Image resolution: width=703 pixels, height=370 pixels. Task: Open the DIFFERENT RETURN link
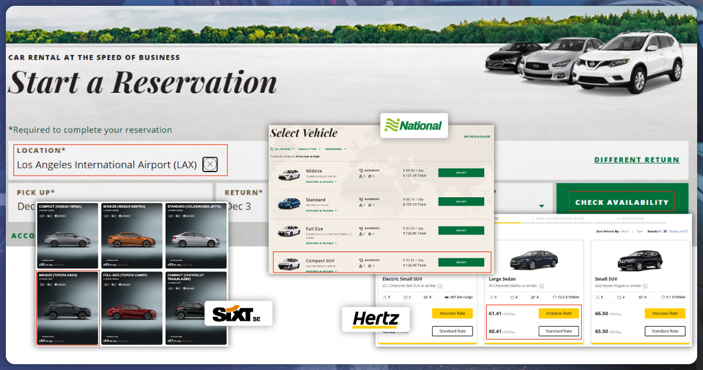pyautogui.click(x=636, y=159)
